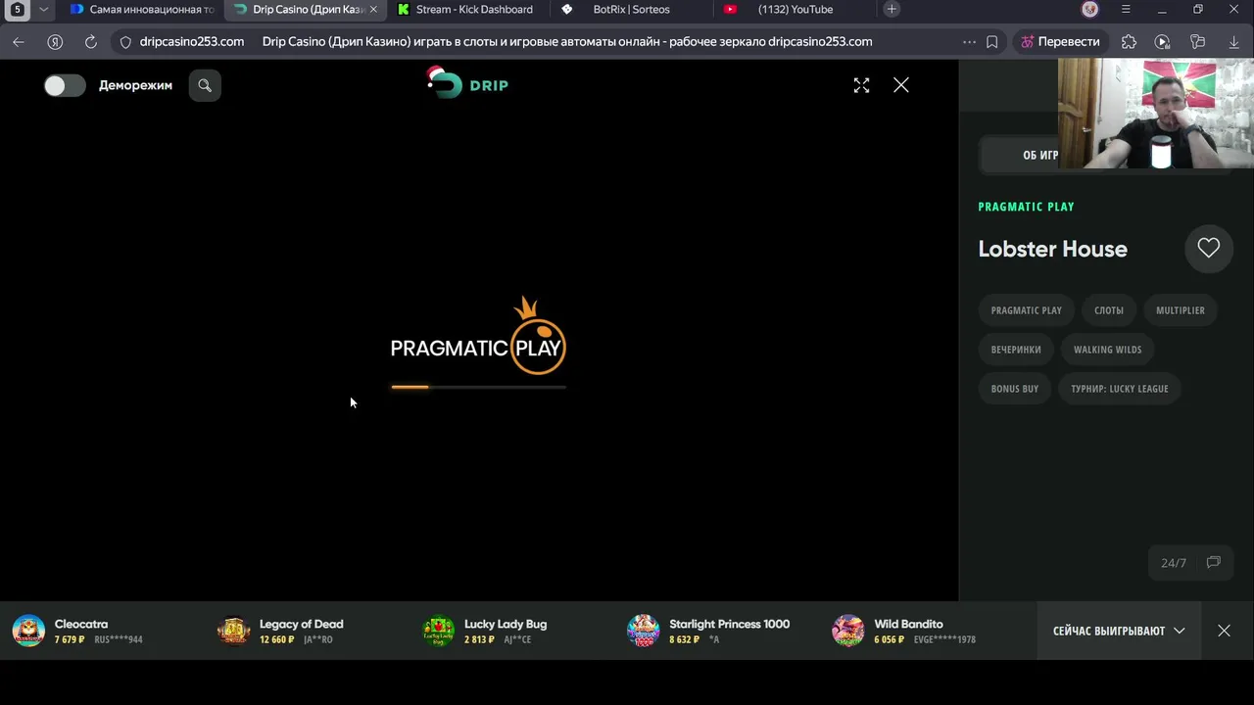Select the MULTIPLIER tag
Image resolution: width=1254 pixels, height=705 pixels.
tap(1180, 310)
